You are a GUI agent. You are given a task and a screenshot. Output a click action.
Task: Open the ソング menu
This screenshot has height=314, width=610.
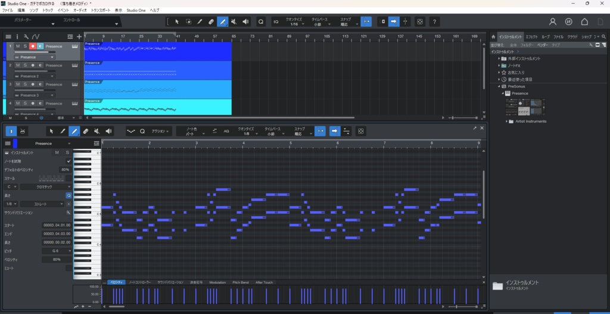[34, 10]
